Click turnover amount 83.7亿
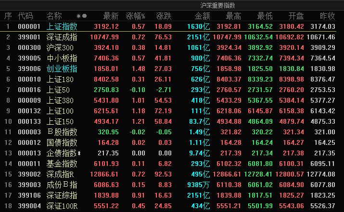 click(x=199, y=121)
